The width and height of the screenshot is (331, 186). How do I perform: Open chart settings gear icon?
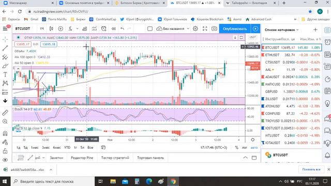[195, 28]
